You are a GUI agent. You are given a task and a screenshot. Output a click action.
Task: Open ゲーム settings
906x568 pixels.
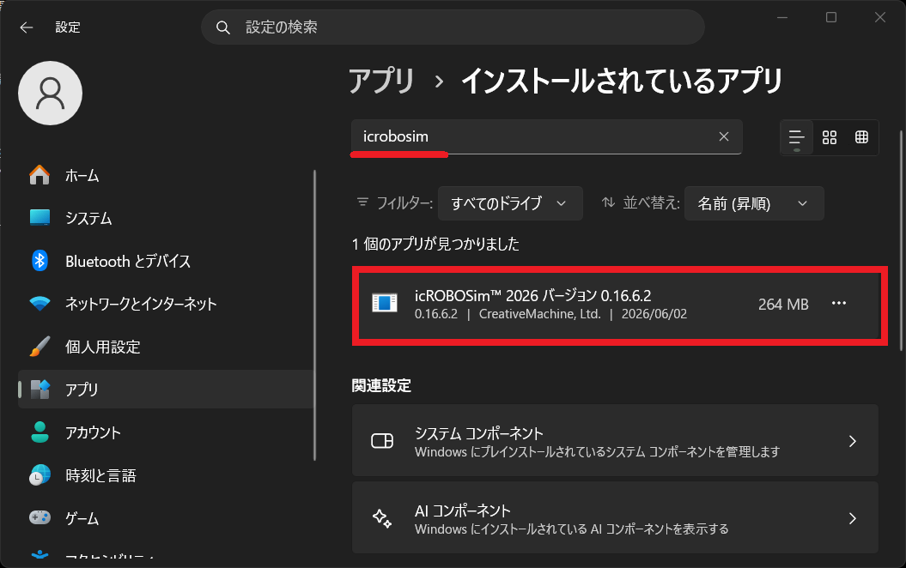167,517
